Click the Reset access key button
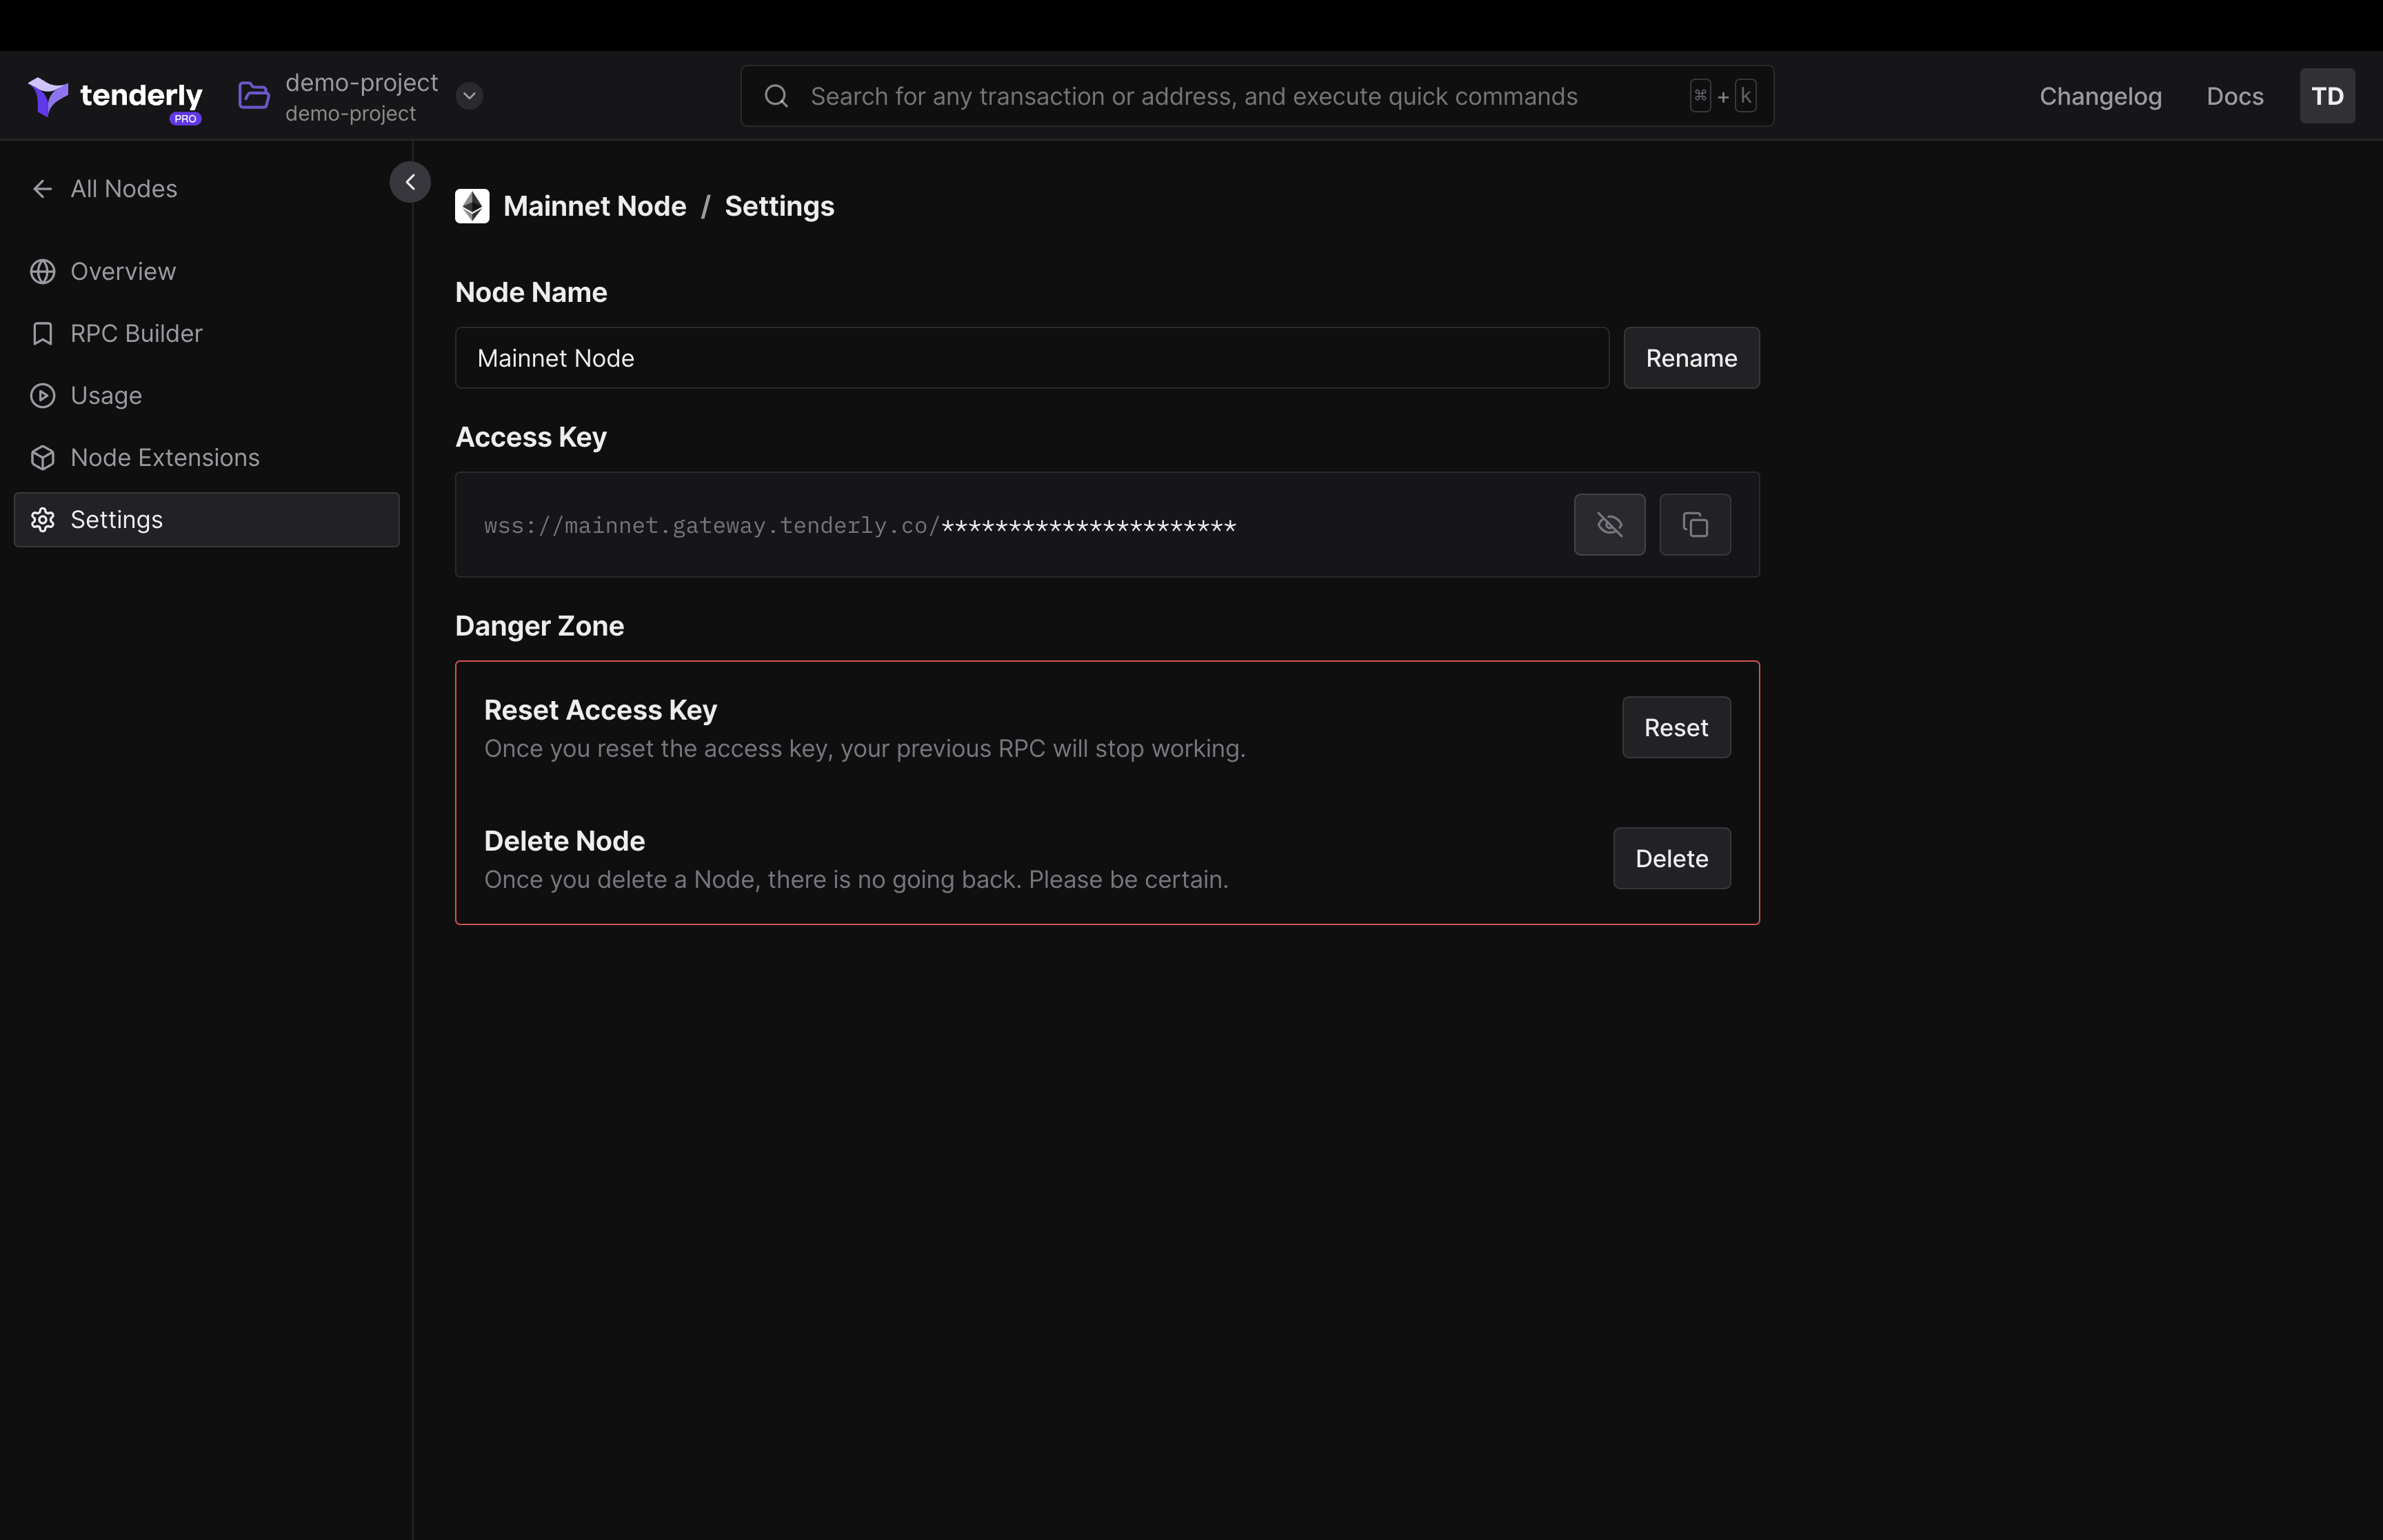 (x=1676, y=728)
